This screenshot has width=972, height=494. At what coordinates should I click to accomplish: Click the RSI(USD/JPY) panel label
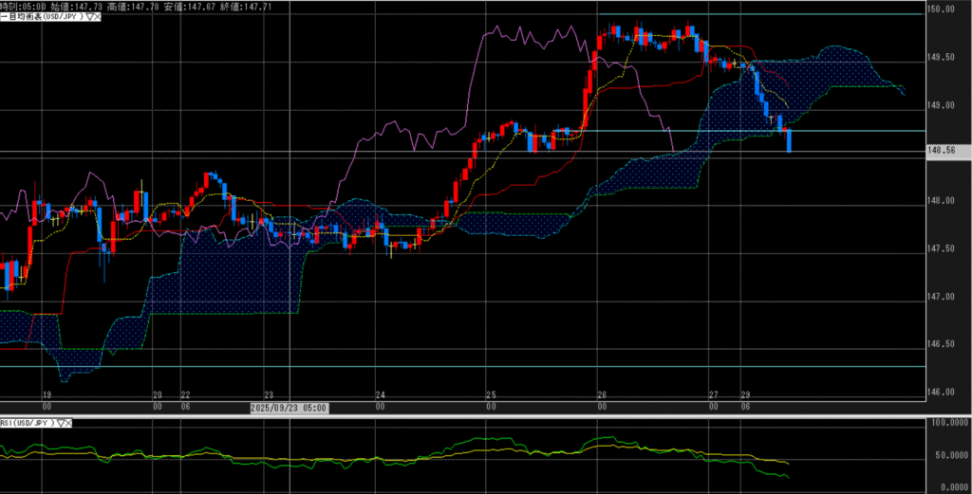pyautogui.click(x=27, y=423)
